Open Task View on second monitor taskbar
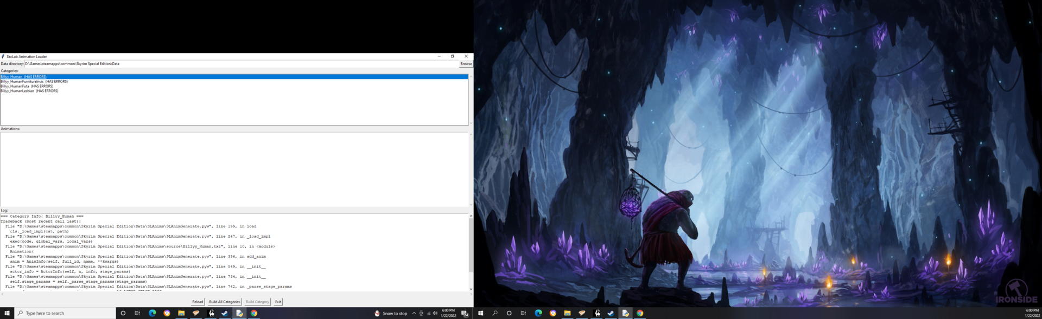This screenshot has height=319, width=1042. click(523, 313)
